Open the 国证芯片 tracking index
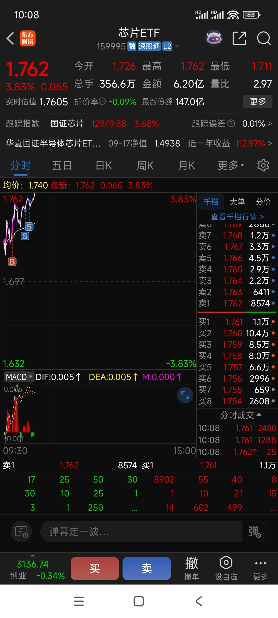Viewport: 278px width, 618px height. pyautogui.click(x=67, y=124)
